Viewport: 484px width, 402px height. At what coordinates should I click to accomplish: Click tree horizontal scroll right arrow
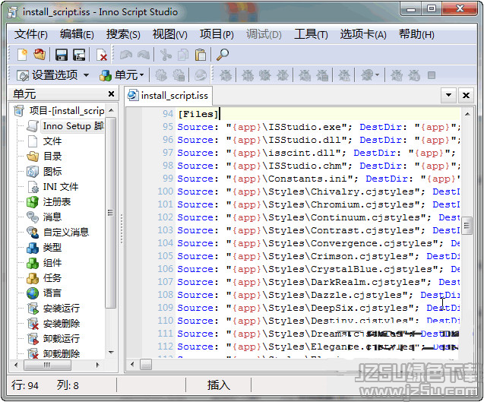click(97, 365)
